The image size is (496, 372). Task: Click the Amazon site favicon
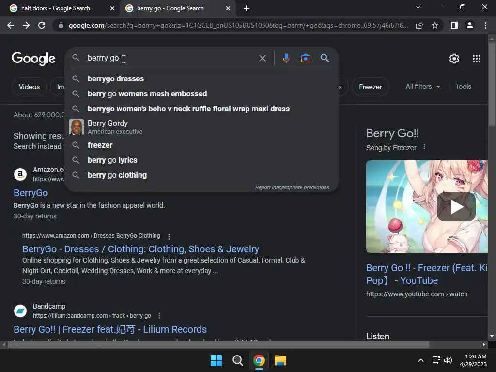click(x=20, y=174)
